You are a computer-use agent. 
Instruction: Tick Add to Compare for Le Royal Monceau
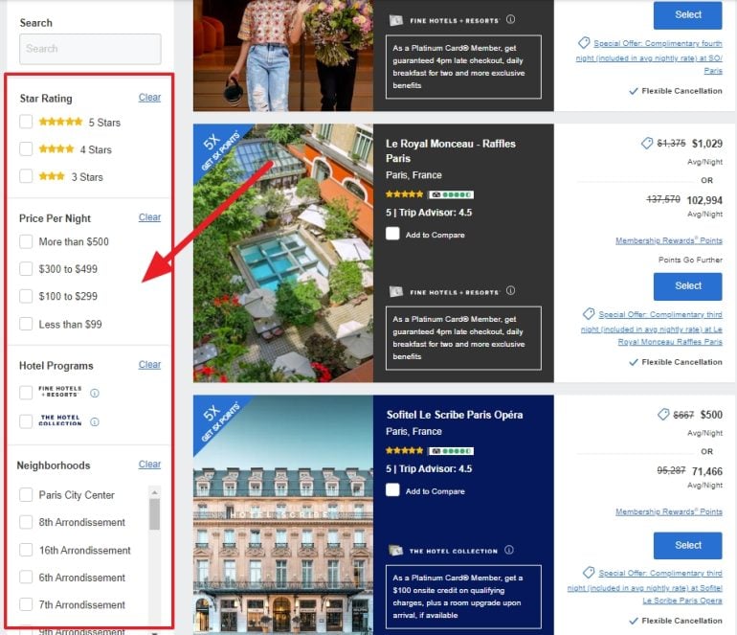click(x=392, y=234)
